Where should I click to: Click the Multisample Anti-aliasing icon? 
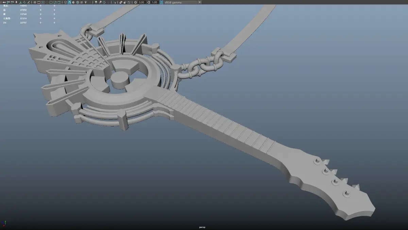pos(104,2)
